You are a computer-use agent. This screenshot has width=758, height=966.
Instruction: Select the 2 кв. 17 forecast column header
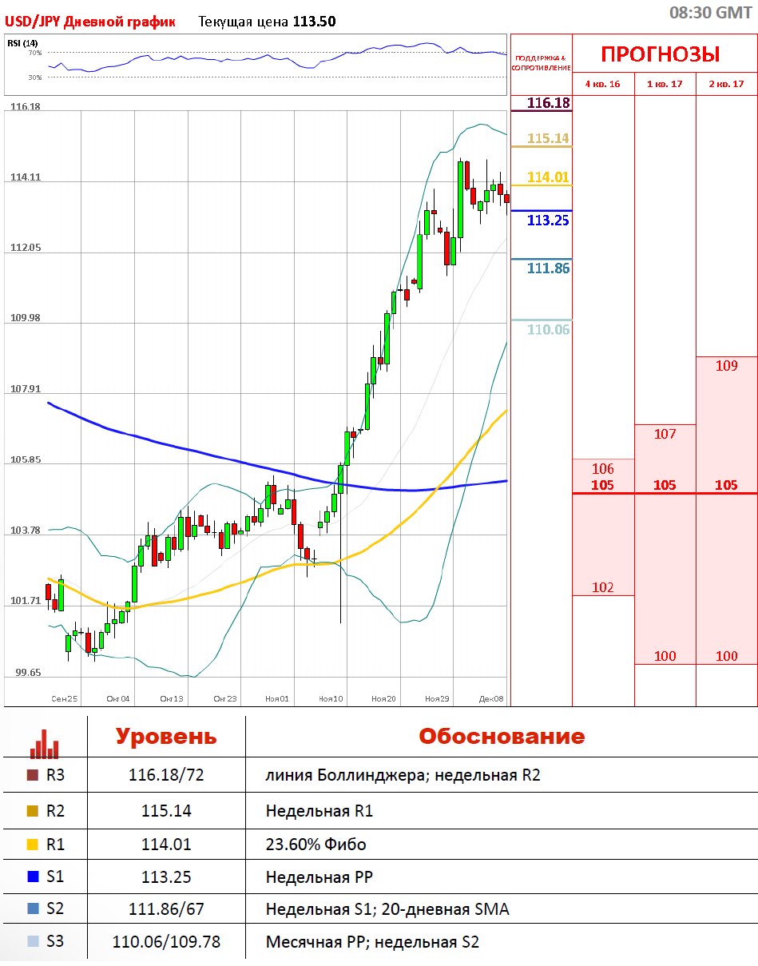click(x=726, y=84)
